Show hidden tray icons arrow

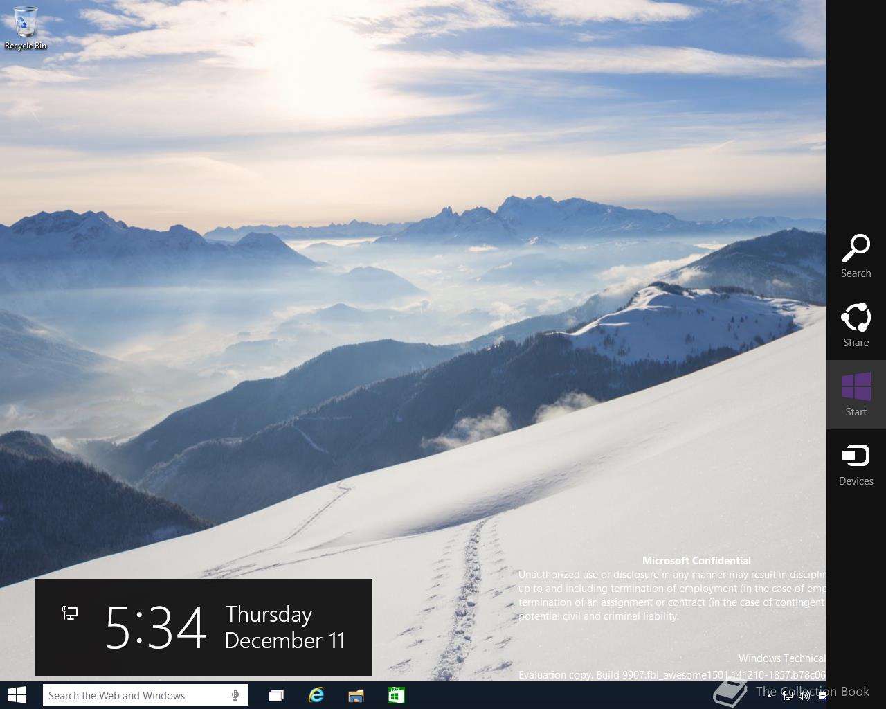[770, 696]
